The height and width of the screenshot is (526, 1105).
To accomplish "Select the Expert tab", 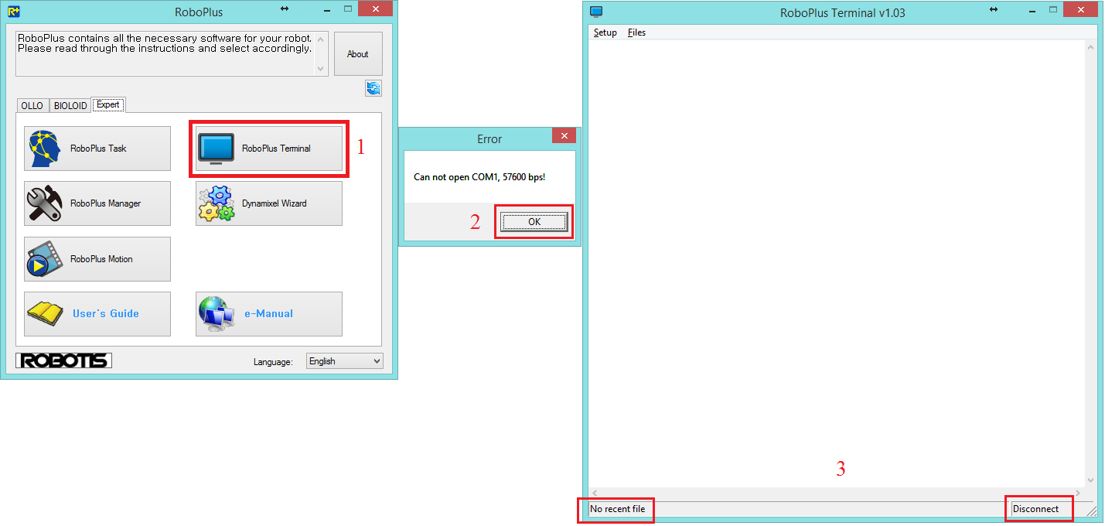I will tap(108, 104).
